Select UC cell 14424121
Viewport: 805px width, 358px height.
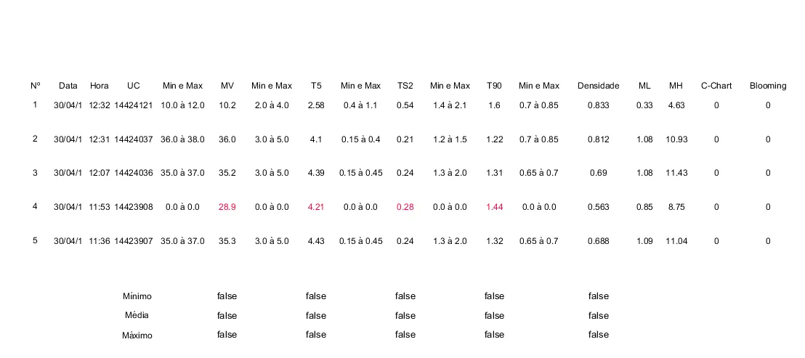pyautogui.click(x=134, y=105)
